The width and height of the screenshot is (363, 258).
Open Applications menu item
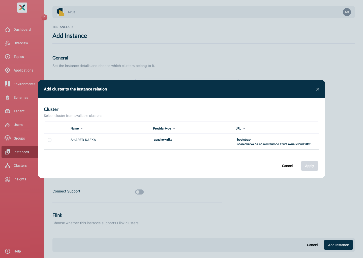click(x=23, y=70)
